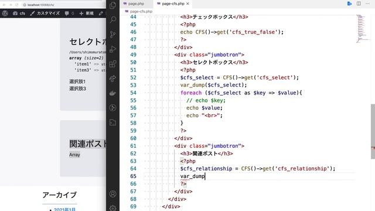Click the blue run file icon in editor toolbar
This screenshot has height=211, width=375.
pyautogui.click(x=349, y=4)
